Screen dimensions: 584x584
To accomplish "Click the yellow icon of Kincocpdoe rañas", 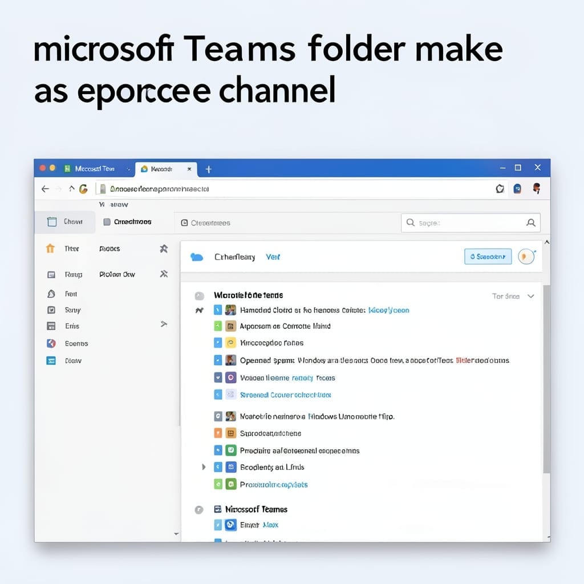I will point(230,343).
